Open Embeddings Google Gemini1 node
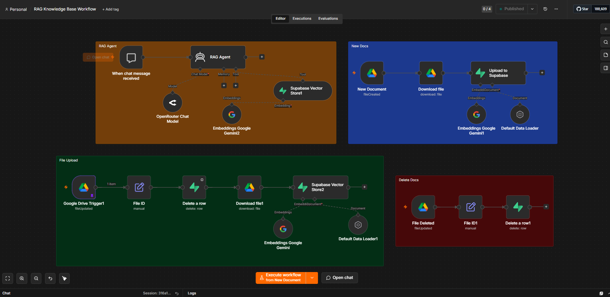 477,115
